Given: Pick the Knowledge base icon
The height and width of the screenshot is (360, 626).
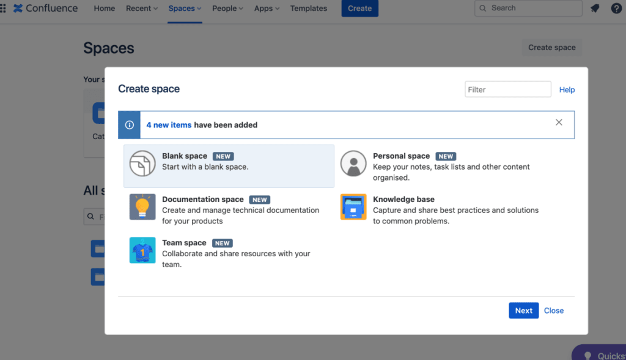Looking at the screenshot, I should [353, 207].
